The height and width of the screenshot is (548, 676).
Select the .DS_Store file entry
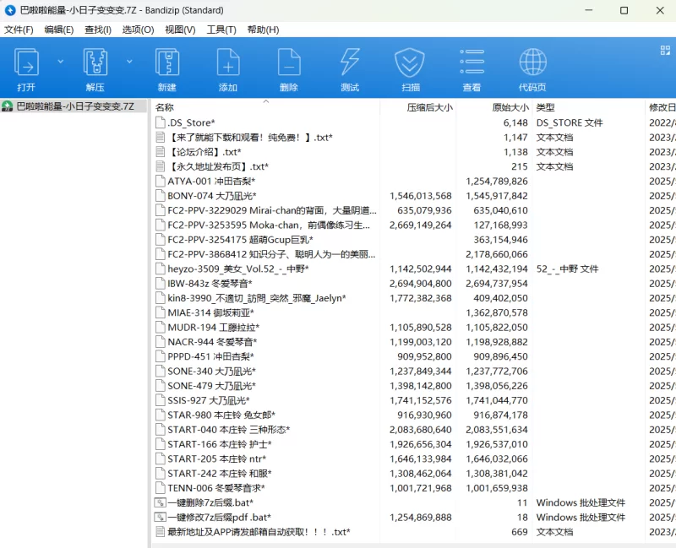coord(191,123)
